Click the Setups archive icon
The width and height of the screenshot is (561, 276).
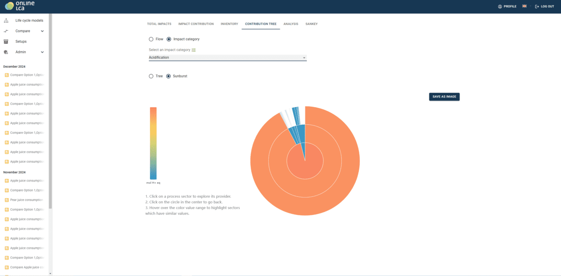click(6, 42)
